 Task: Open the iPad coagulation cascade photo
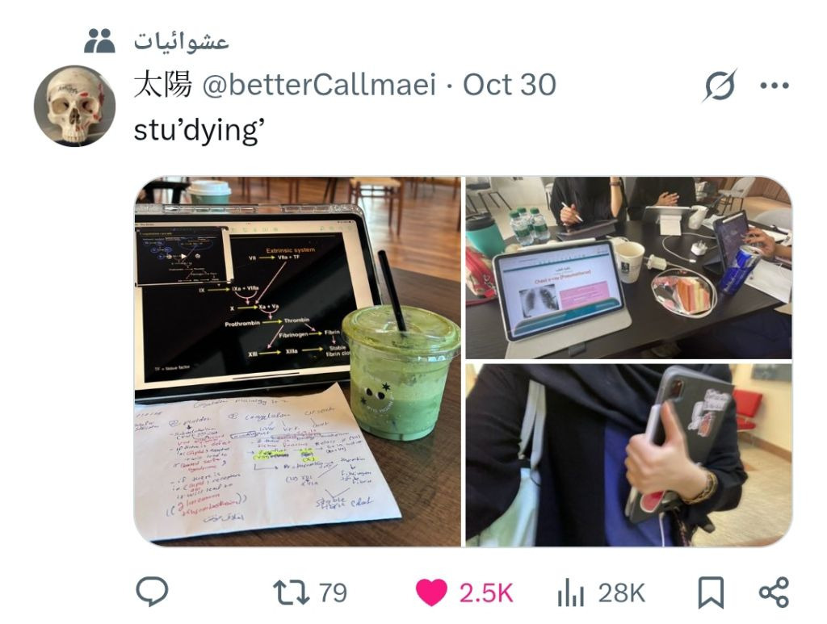(x=297, y=362)
